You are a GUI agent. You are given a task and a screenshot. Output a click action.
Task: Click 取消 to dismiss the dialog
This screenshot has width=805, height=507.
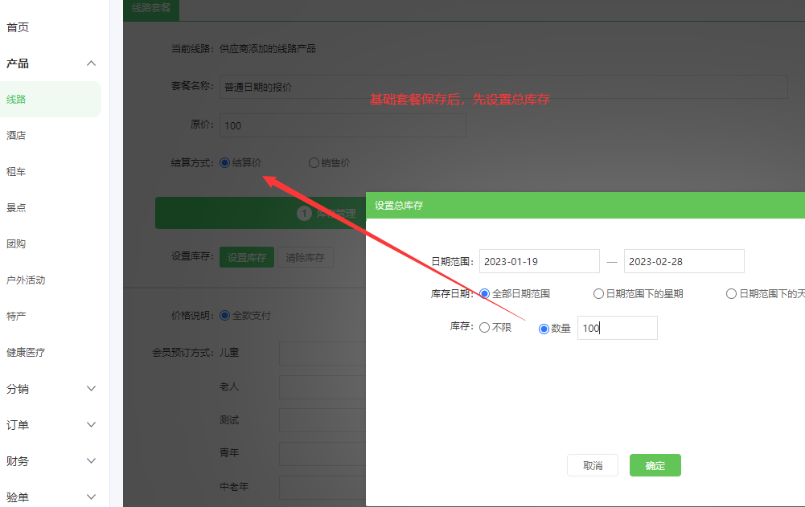point(593,465)
